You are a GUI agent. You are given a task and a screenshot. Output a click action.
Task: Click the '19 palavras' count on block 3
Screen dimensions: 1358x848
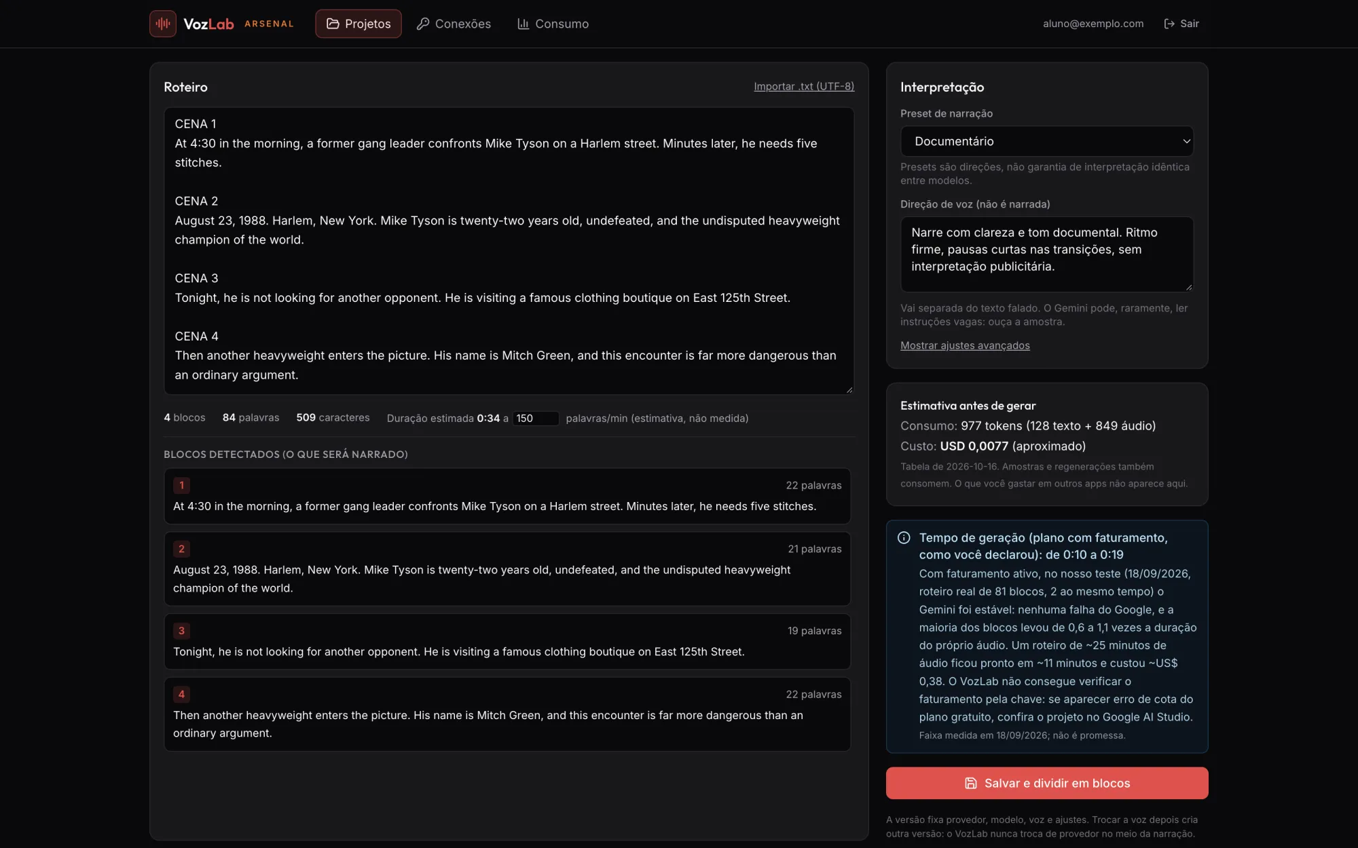pos(814,630)
